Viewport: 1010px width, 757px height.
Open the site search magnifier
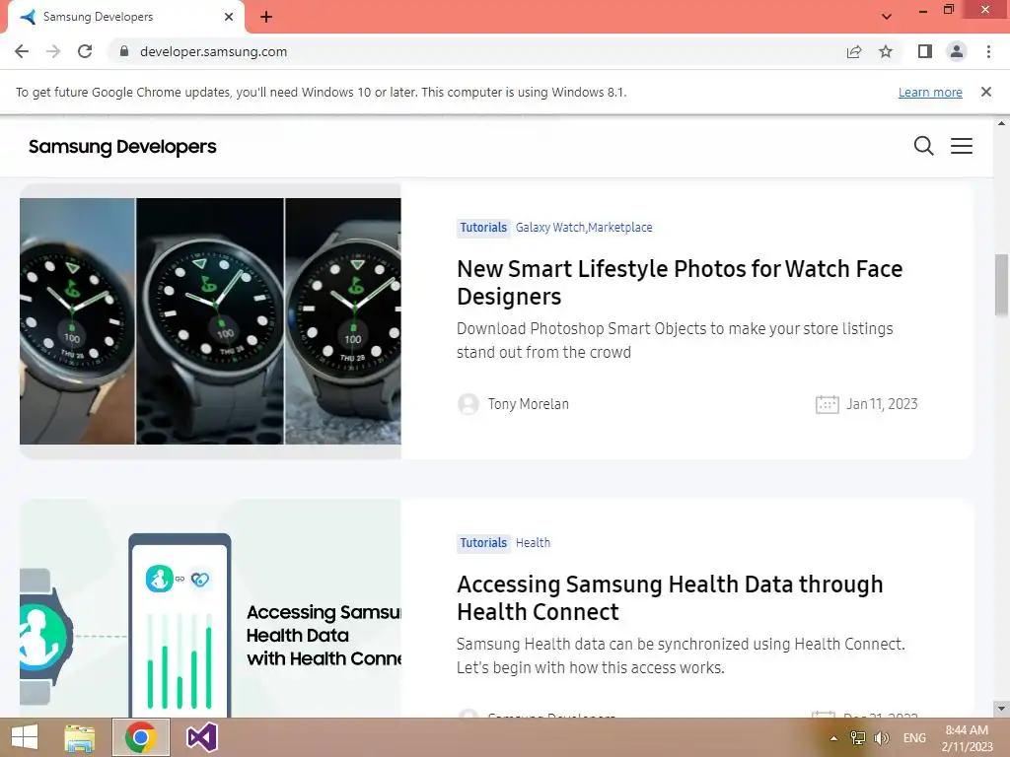click(923, 146)
